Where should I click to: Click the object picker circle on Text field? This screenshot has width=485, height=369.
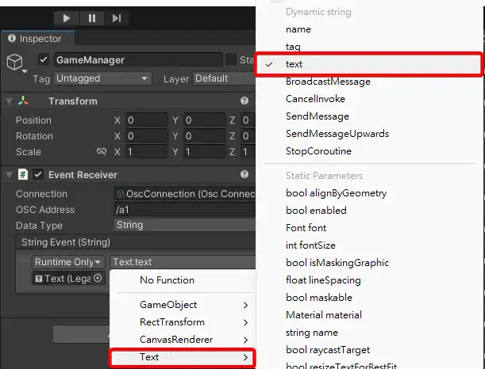(98, 278)
